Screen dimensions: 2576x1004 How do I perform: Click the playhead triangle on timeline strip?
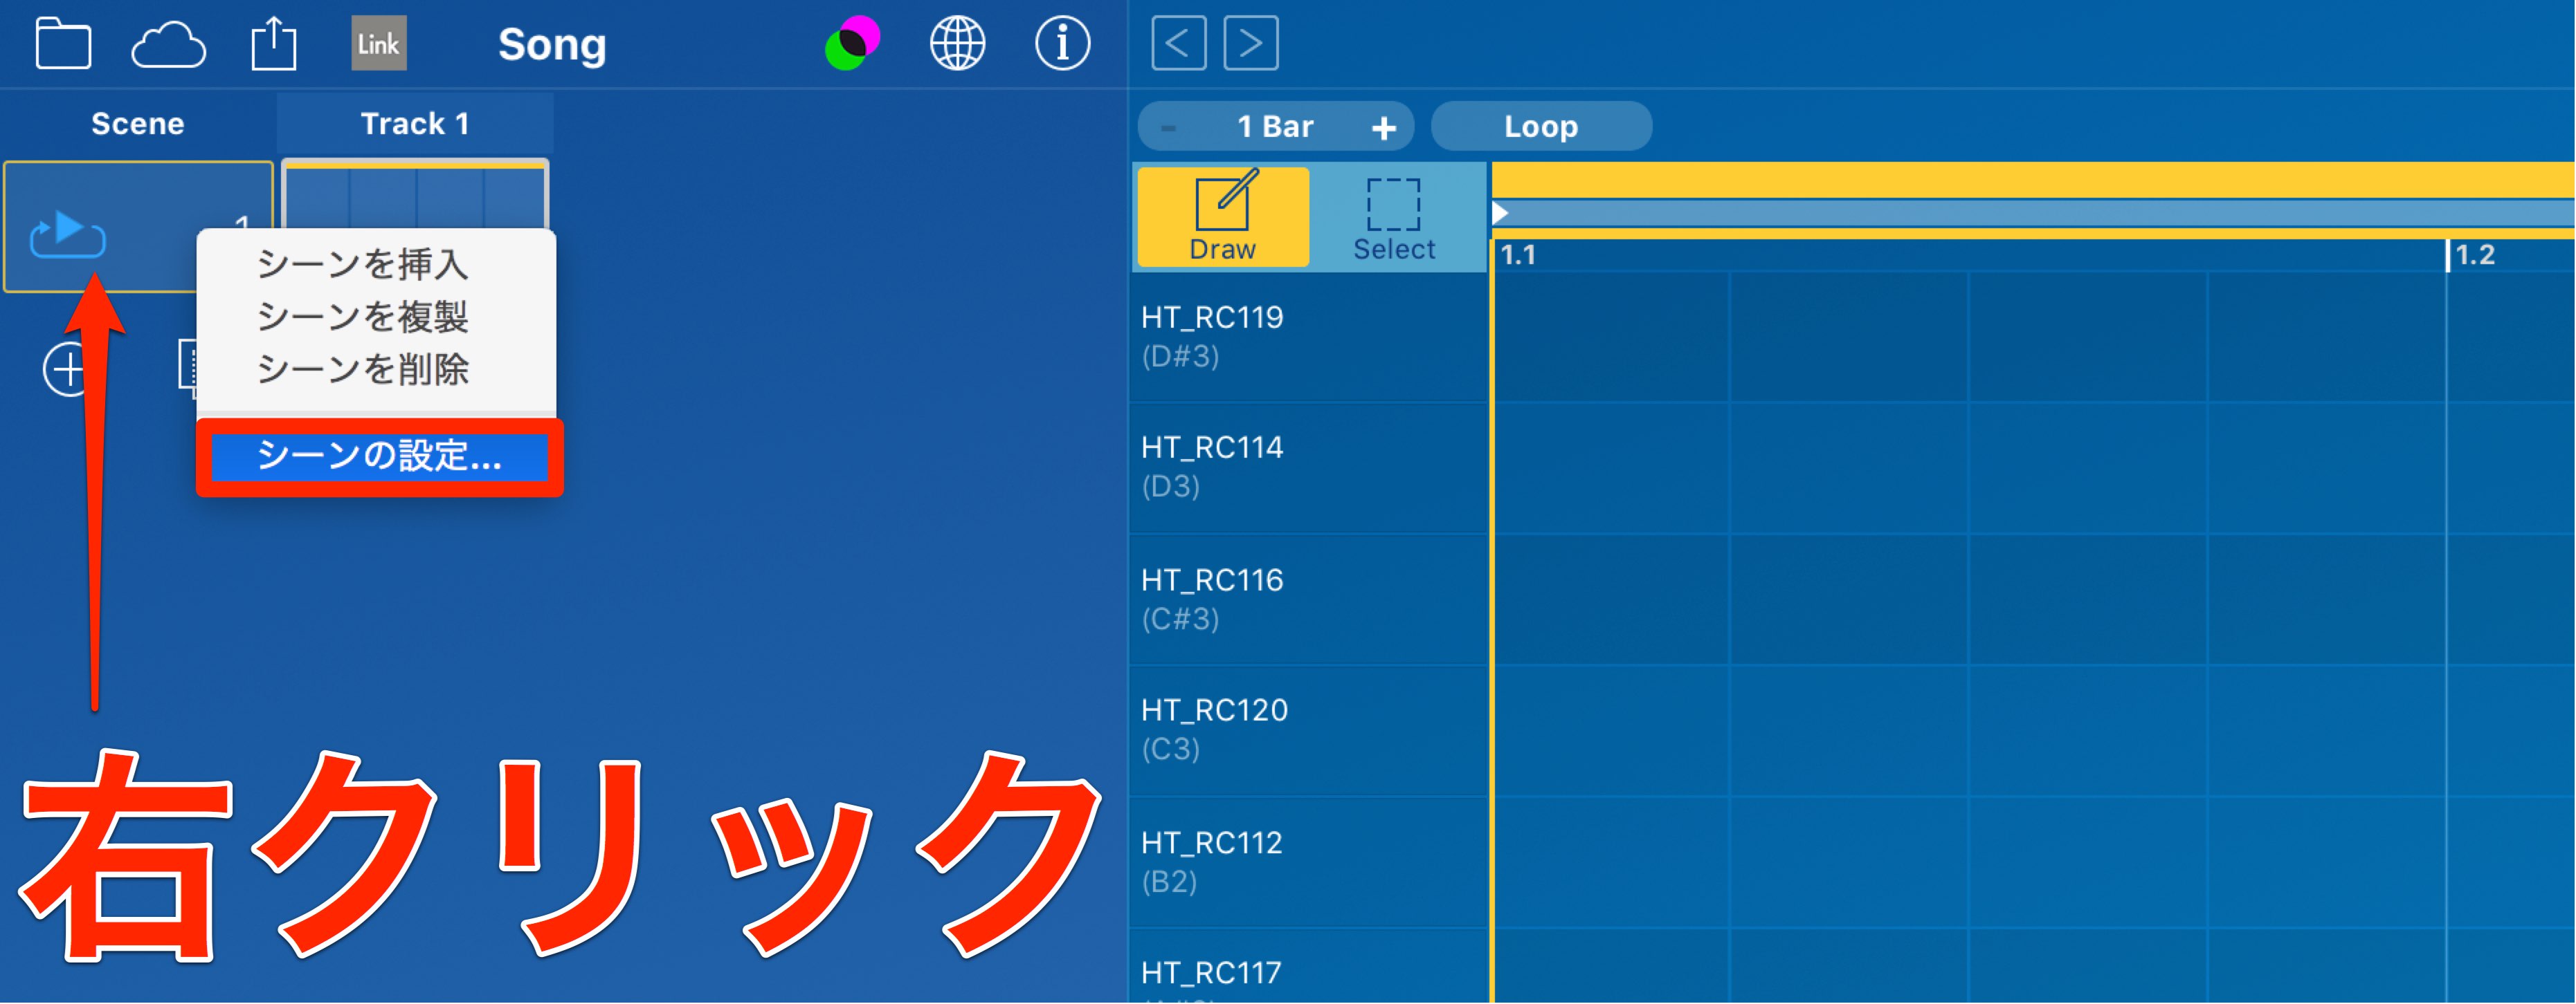click(x=1500, y=213)
